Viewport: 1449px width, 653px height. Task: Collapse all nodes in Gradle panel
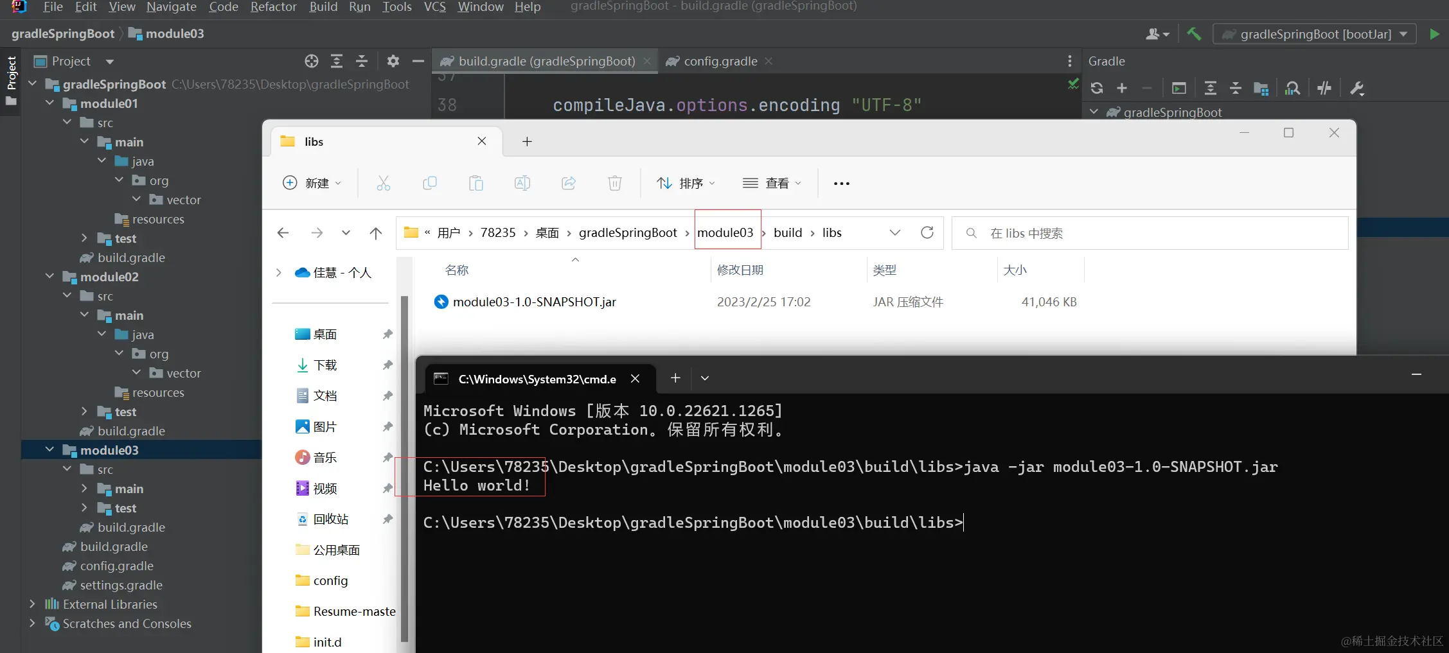(x=1236, y=88)
